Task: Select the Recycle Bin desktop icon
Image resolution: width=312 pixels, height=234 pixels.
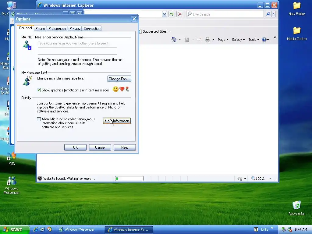Action: coord(297,208)
